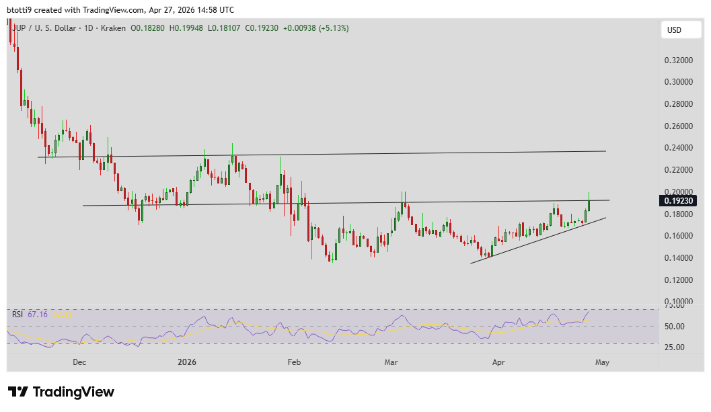Click the green +5.13% change value
Screen dimensions: 711x412
click(x=334, y=28)
